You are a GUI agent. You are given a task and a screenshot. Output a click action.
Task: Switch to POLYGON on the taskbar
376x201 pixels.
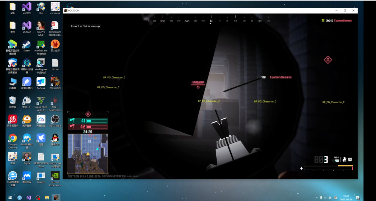point(56,198)
